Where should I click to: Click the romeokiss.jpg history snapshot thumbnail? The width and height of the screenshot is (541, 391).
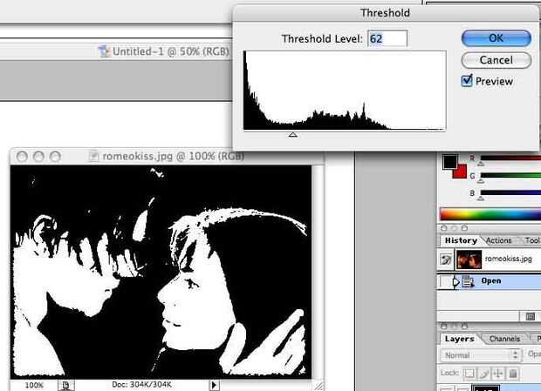click(469, 260)
